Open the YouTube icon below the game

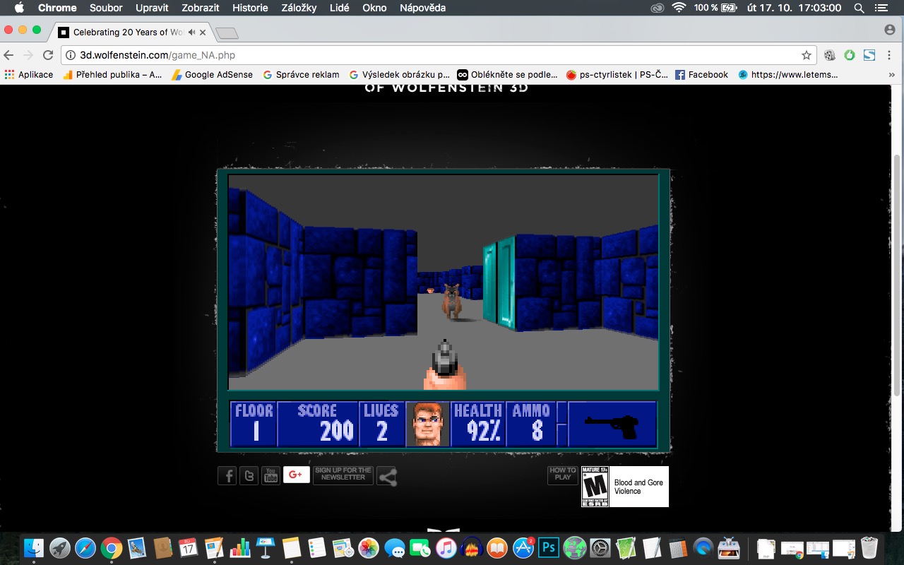pos(271,475)
